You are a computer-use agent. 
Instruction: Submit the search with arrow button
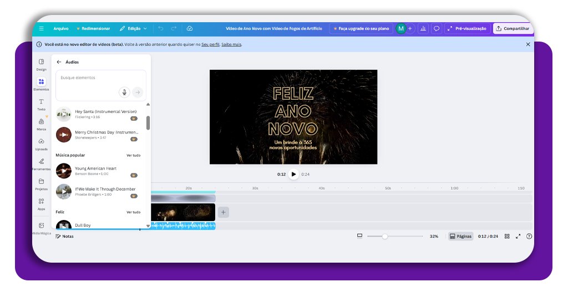(138, 92)
